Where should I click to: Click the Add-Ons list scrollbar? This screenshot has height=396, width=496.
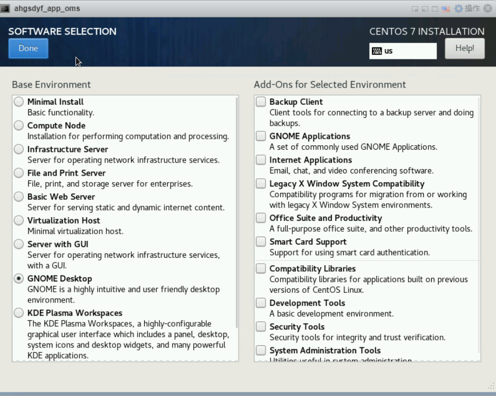(479, 225)
